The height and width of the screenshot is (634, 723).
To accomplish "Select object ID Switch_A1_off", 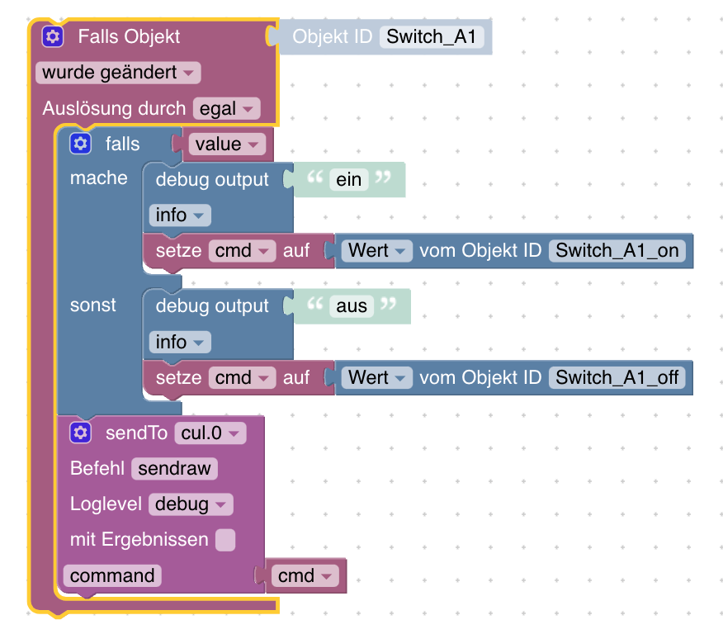I will tap(617, 377).
